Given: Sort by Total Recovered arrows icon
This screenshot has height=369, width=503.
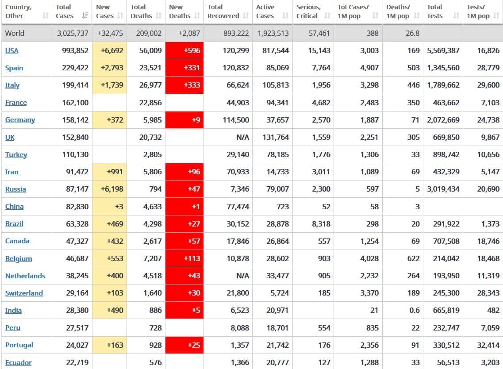Looking at the screenshot, I should click(x=246, y=16).
